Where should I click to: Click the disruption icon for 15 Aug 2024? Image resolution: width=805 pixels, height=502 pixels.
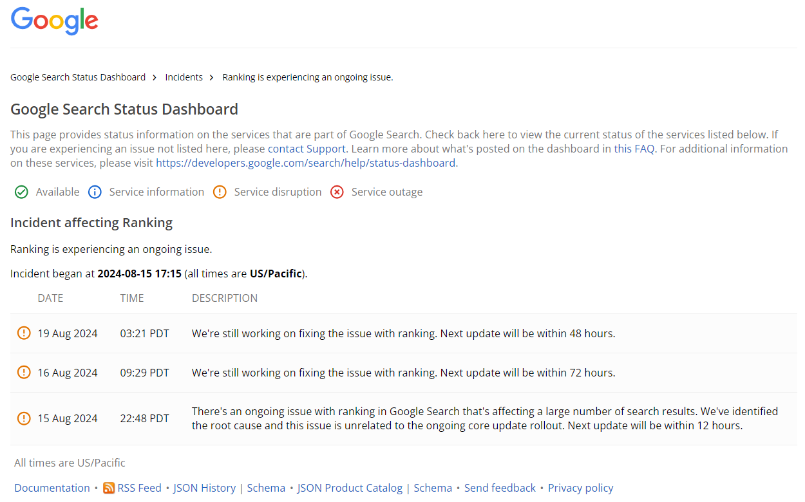coord(24,418)
